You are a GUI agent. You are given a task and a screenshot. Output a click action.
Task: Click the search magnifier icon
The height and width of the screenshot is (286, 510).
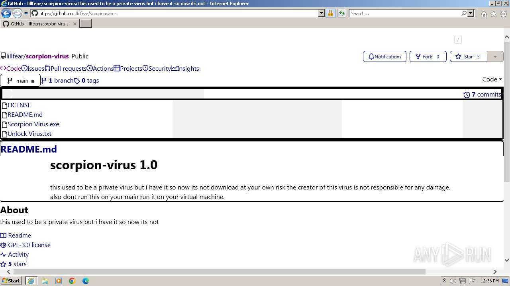point(464,13)
